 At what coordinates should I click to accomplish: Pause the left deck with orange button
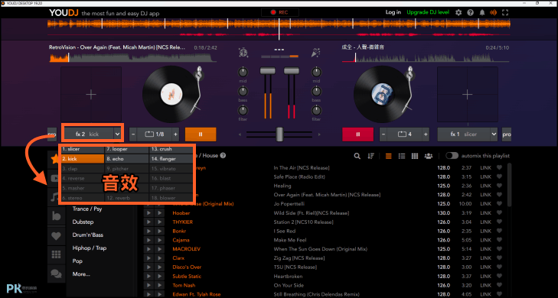[201, 134]
